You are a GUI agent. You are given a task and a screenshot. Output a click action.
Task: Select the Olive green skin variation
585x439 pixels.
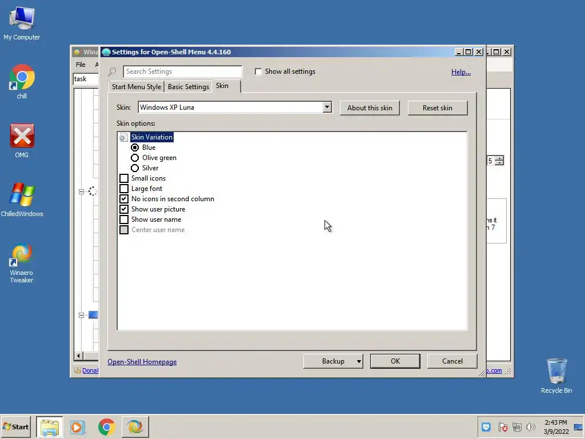click(x=135, y=158)
